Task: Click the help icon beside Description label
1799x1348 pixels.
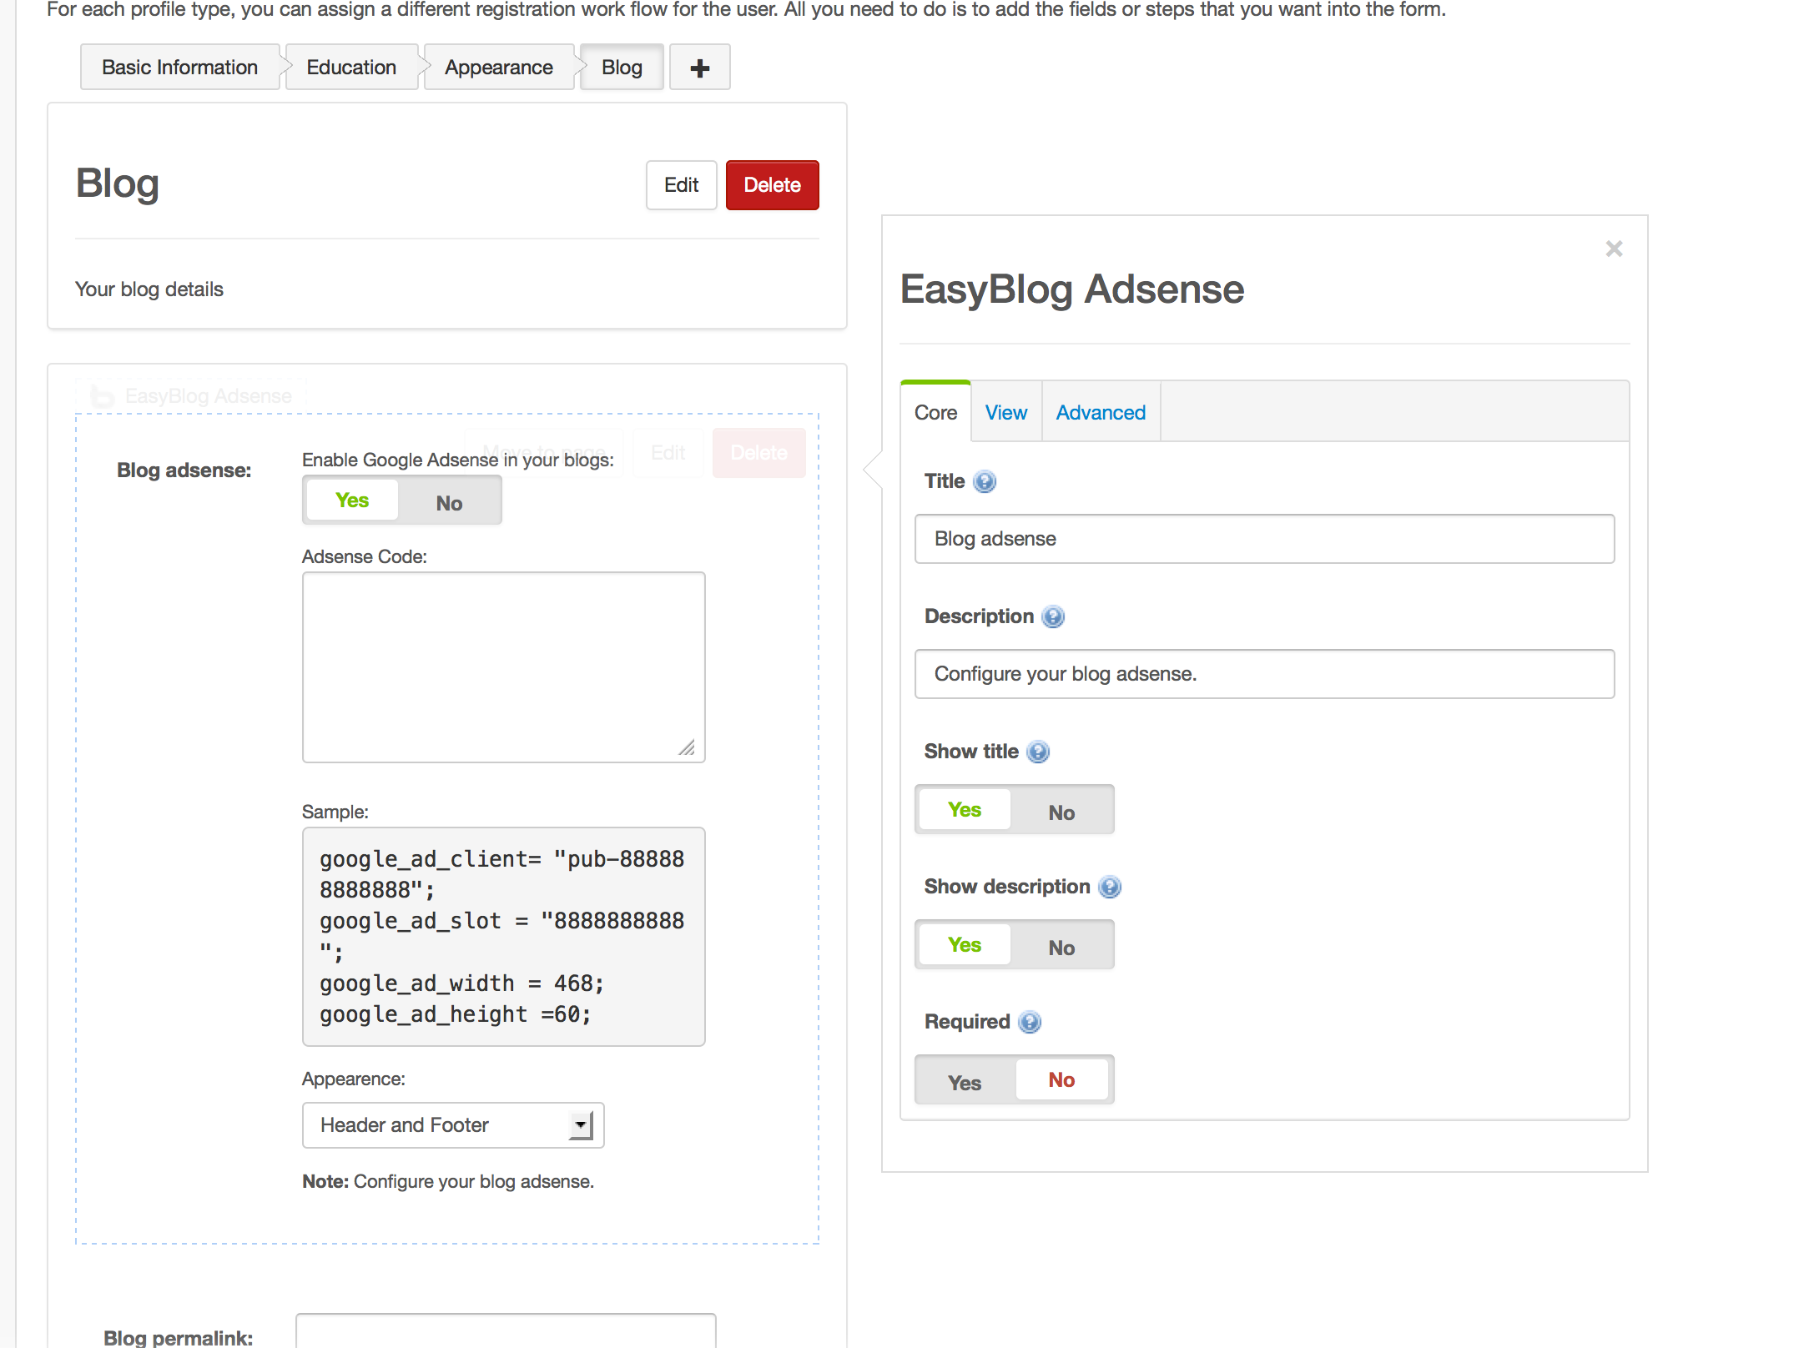Action: (x=1053, y=616)
